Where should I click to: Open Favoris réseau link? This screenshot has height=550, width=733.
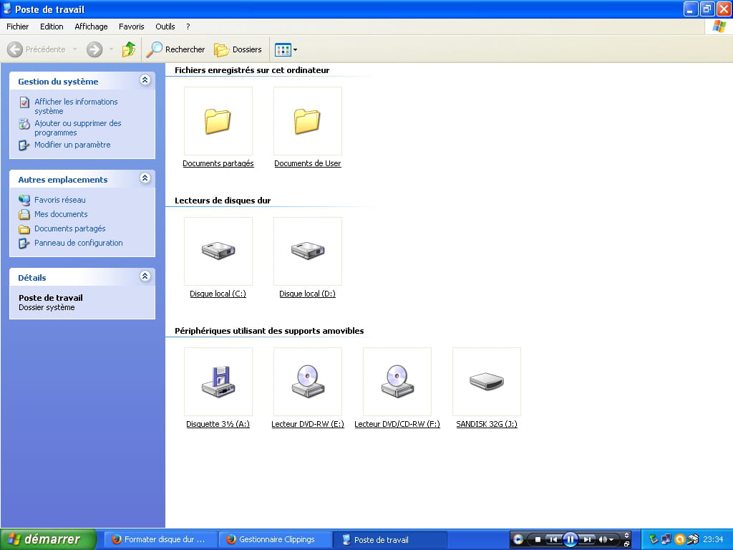pos(60,200)
